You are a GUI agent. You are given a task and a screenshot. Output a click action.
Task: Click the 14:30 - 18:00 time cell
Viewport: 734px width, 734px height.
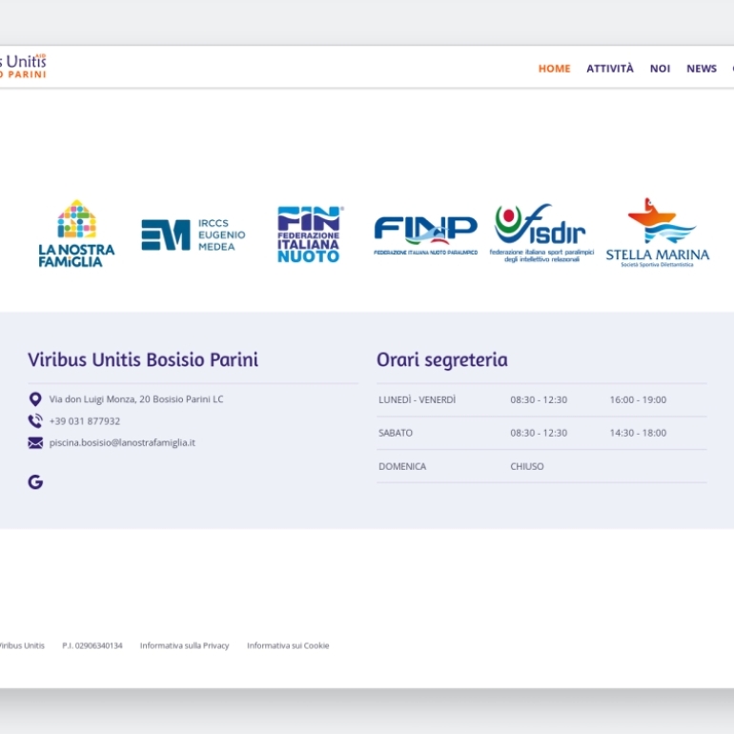[x=638, y=433]
